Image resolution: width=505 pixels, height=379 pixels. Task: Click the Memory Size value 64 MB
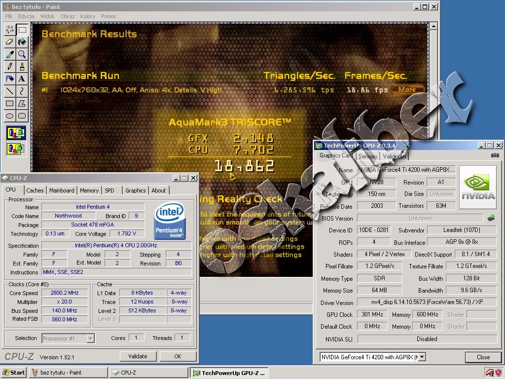click(379, 290)
